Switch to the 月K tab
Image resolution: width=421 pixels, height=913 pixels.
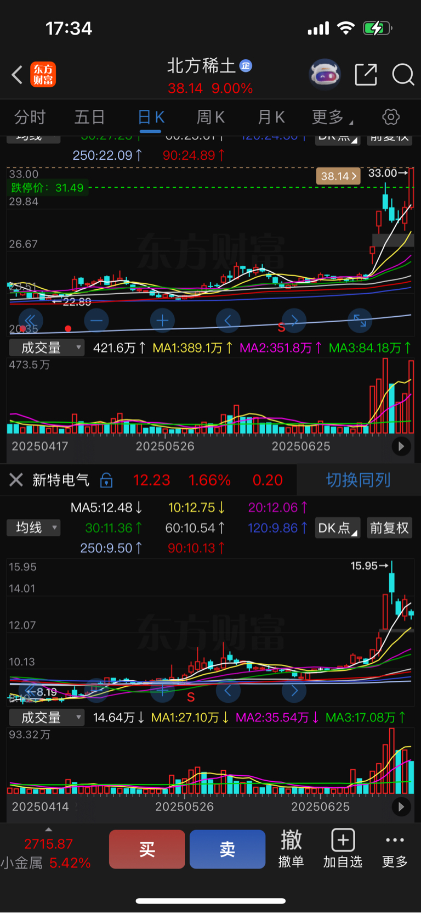pos(271,117)
